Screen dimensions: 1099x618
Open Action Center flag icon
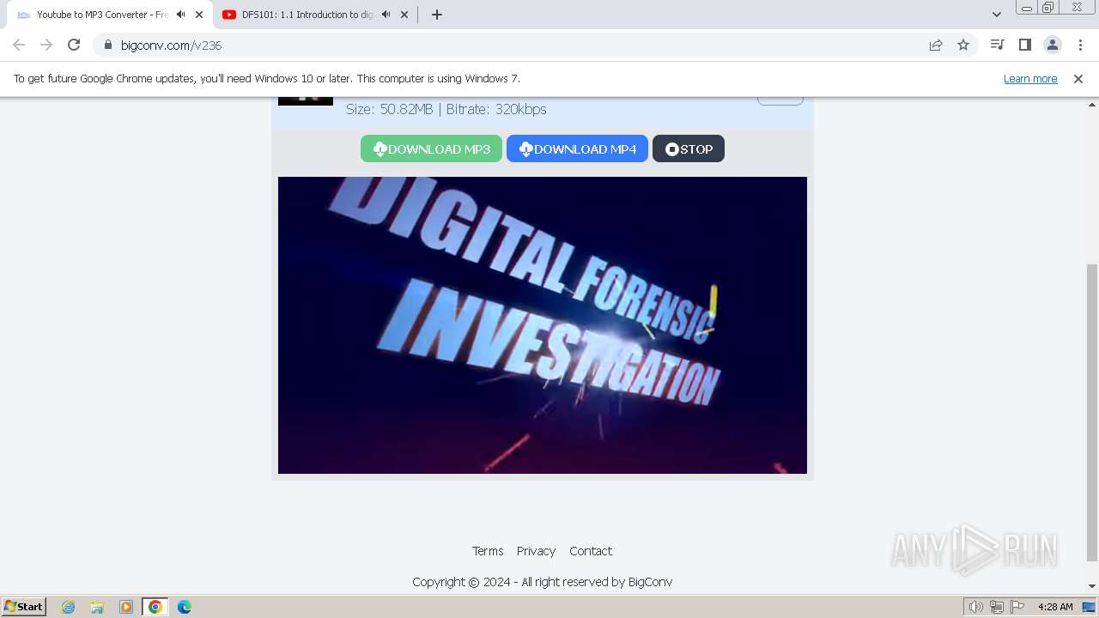[x=1017, y=607]
